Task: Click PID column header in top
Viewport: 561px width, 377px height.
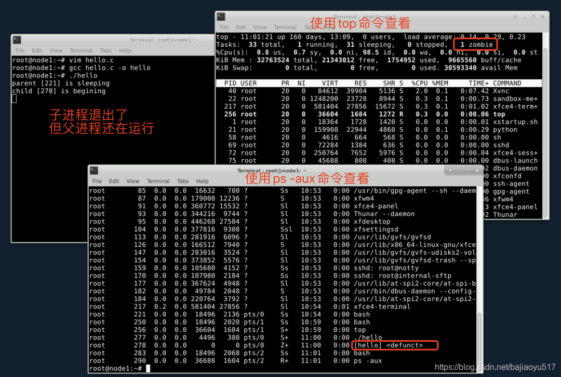Action: pos(230,83)
